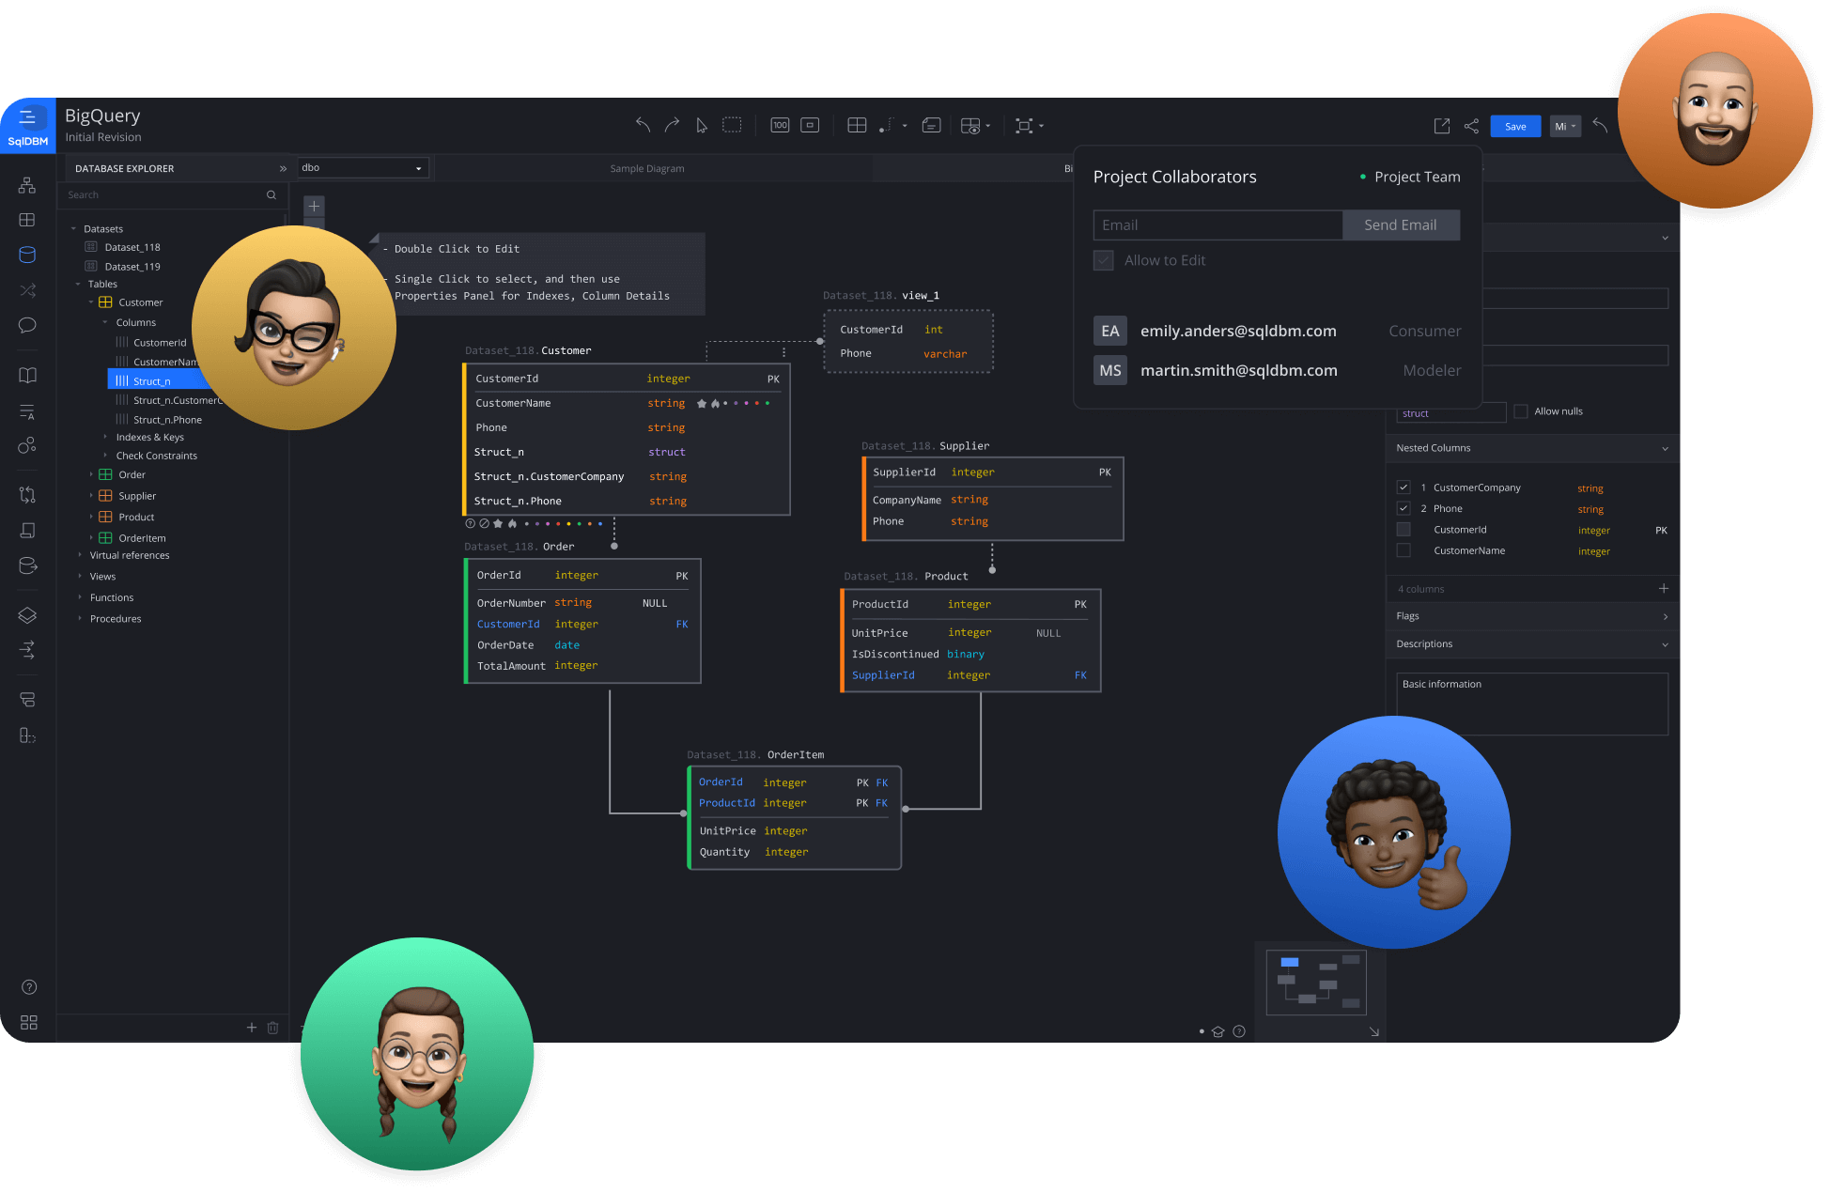Select collaborator emily.anders@sqldbm.com
This screenshot has width=1830, height=1192.
[1238, 331]
